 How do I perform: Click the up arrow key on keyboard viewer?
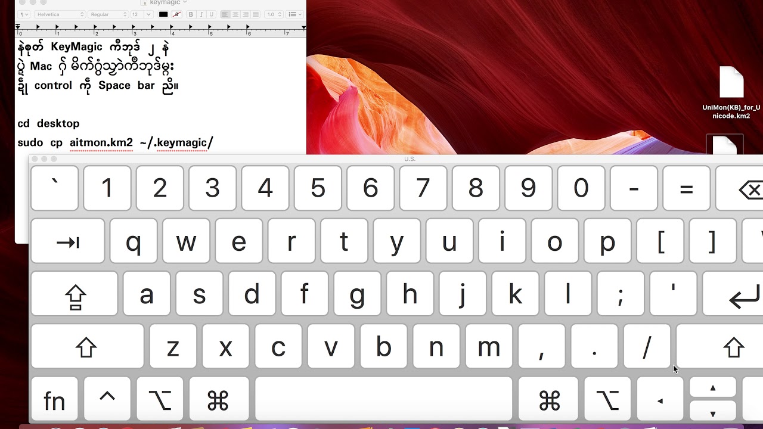713,387
